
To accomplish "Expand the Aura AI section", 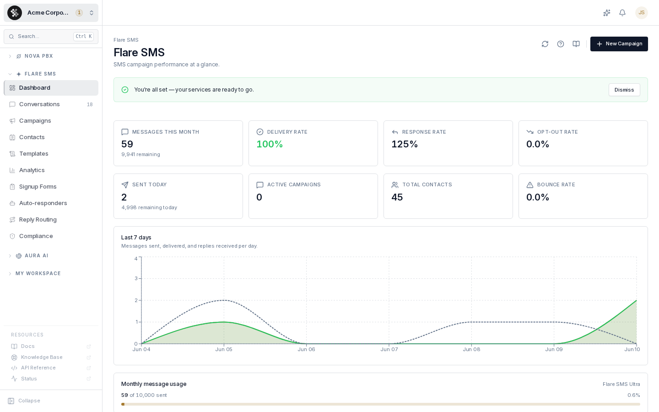I will tap(51, 256).
